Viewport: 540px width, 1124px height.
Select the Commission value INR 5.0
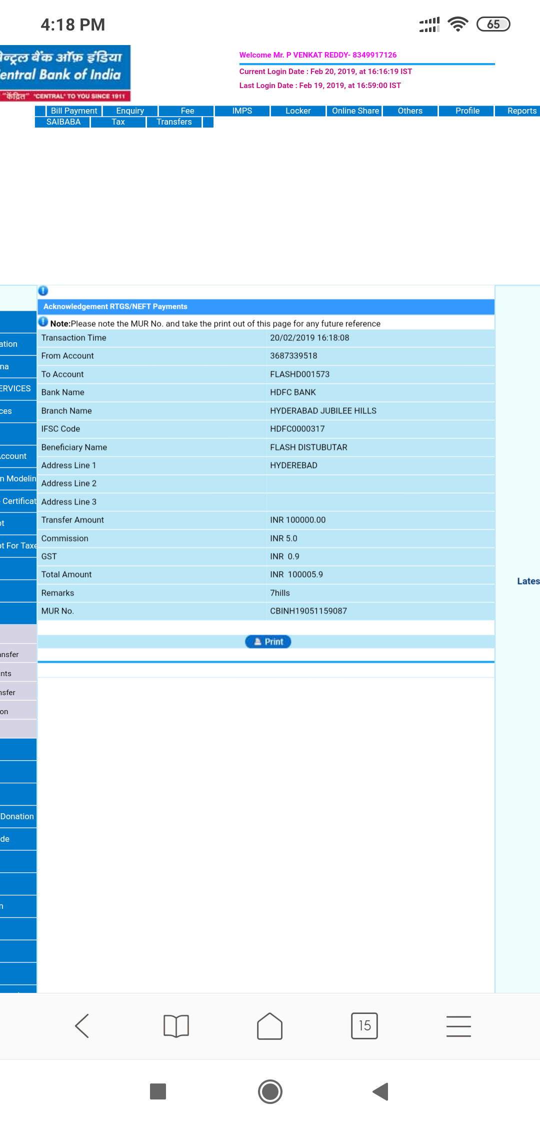283,538
